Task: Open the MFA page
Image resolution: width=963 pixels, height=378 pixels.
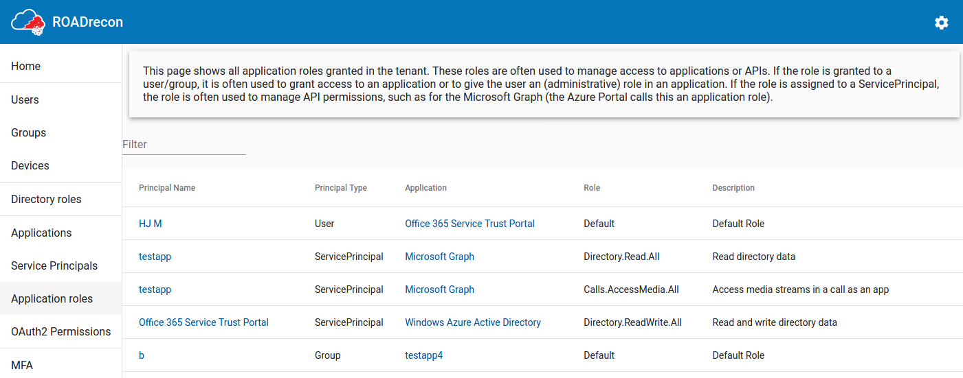Action: tap(60, 365)
